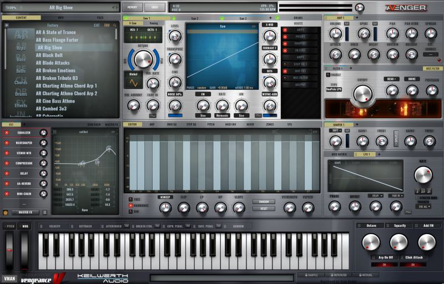Screen dimensions: 444x284
Task: Open the Harmonic rate mode dropdown
Action: pyautogui.click(x=222, y=115)
